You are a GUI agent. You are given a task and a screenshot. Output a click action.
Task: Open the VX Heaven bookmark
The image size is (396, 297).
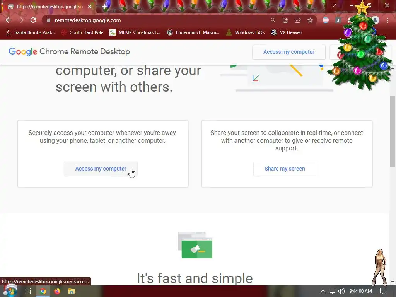point(287,32)
